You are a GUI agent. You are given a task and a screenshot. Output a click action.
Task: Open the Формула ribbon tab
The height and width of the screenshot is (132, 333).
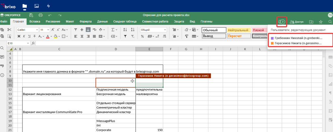[x=86, y=21]
